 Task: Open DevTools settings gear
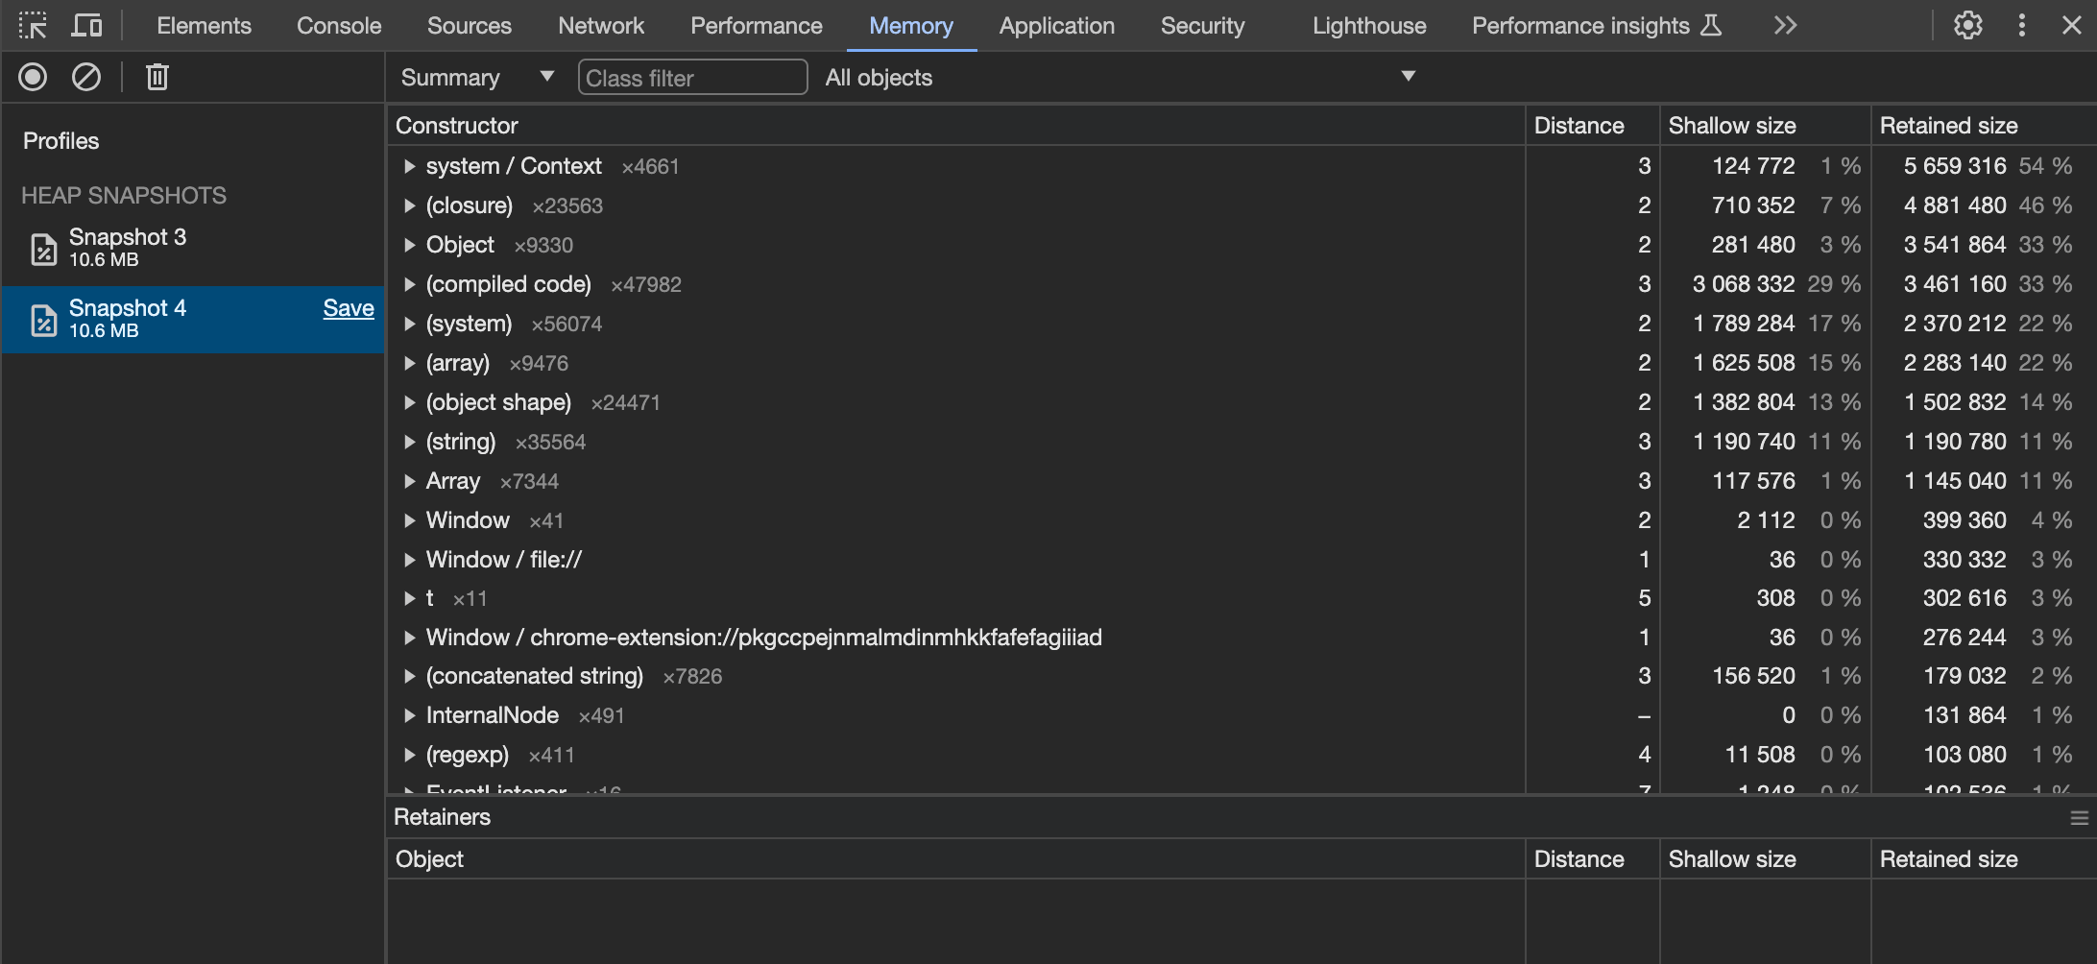pos(1968,26)
